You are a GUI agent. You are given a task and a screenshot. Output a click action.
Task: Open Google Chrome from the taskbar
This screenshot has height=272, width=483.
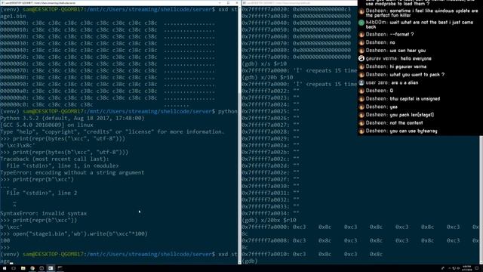(32, 268)
